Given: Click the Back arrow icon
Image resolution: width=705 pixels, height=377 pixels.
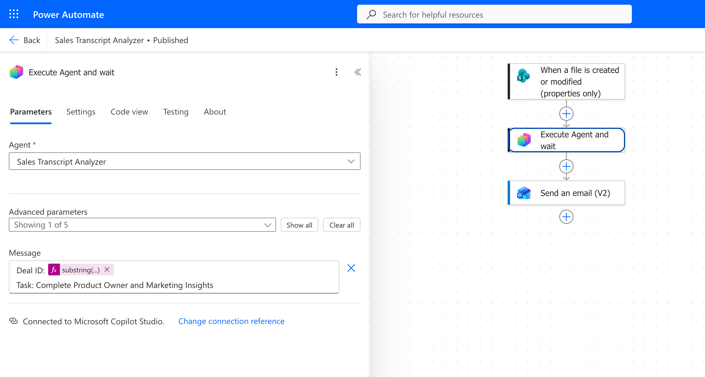Looking at the screenshot, I should [x=14, y=40].
